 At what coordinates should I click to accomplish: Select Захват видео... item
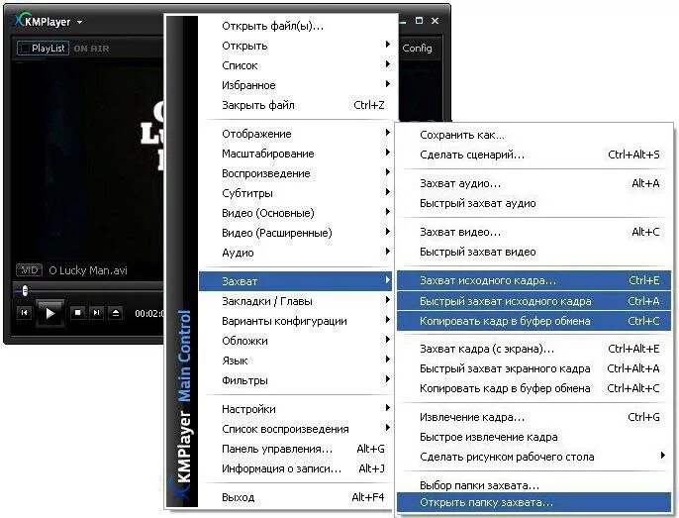533,232
